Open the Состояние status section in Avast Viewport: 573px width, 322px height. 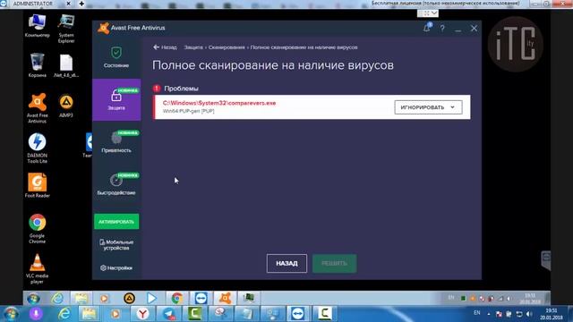click(116, 57)
